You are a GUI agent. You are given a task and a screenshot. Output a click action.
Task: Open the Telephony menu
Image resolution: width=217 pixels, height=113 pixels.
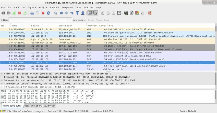67,7
